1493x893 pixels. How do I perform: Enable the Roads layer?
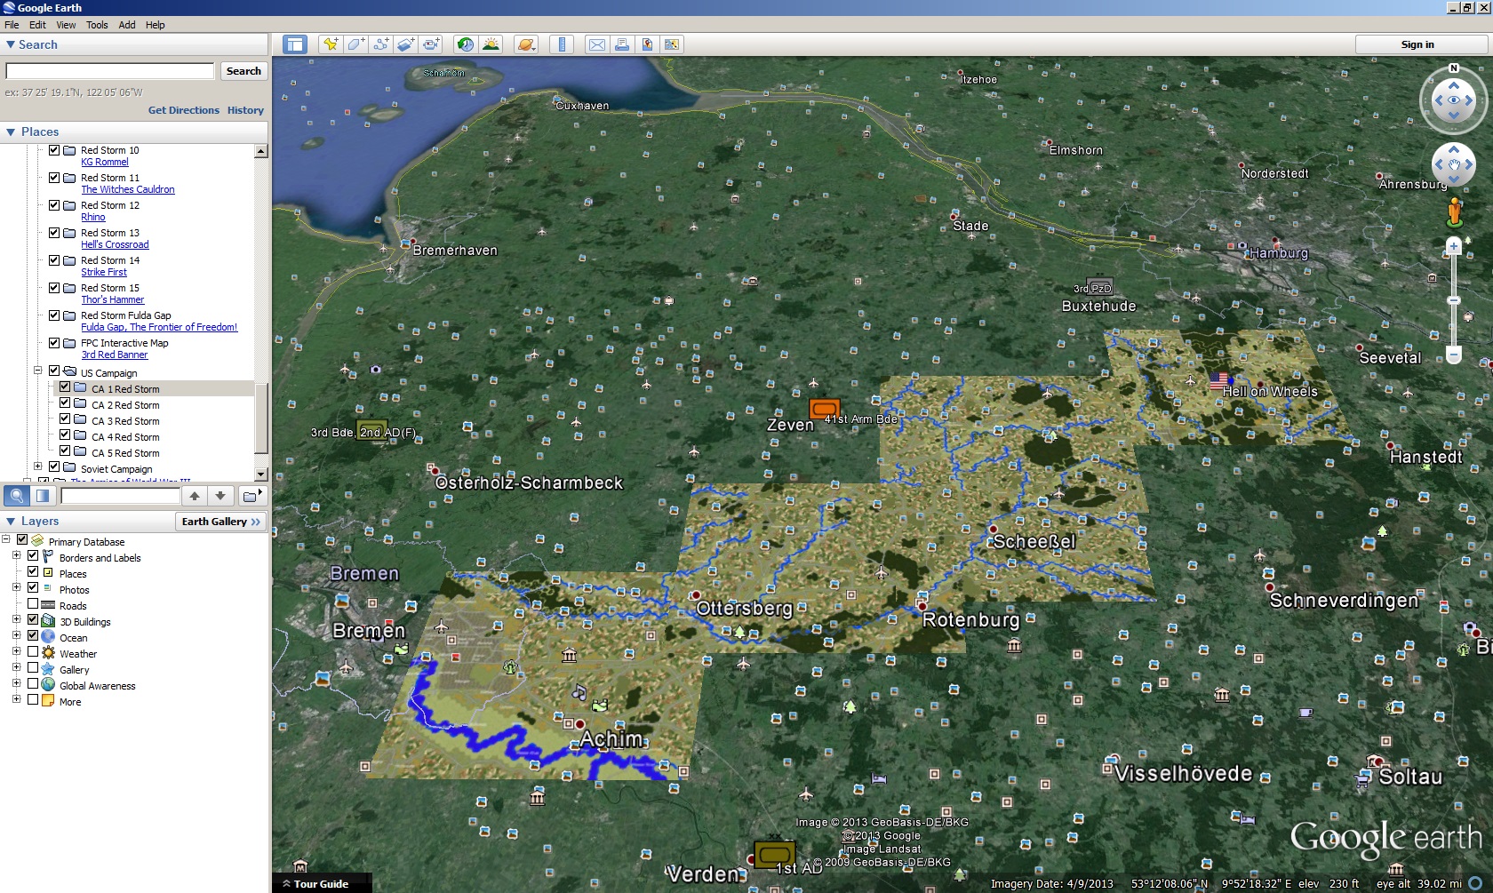click(x=33, y=604)
